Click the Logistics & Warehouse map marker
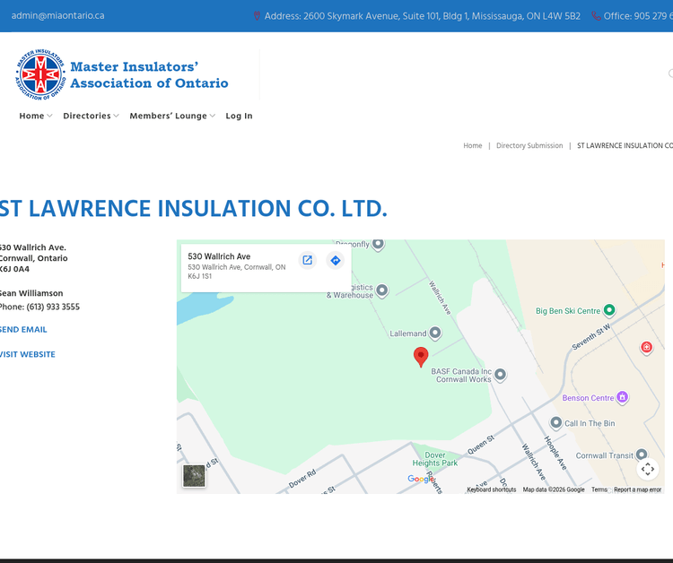 coord(382,290)
